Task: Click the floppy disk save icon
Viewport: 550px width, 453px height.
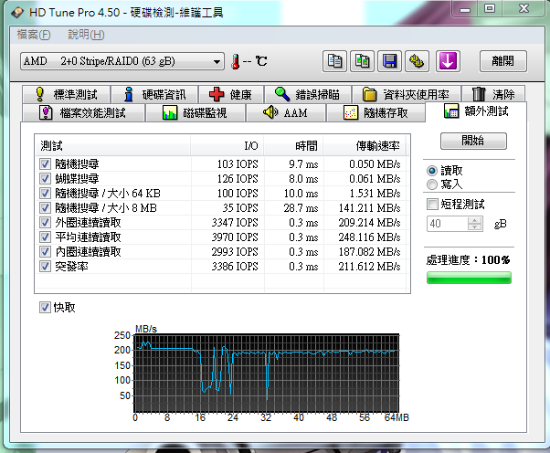Action: [389, 61]
